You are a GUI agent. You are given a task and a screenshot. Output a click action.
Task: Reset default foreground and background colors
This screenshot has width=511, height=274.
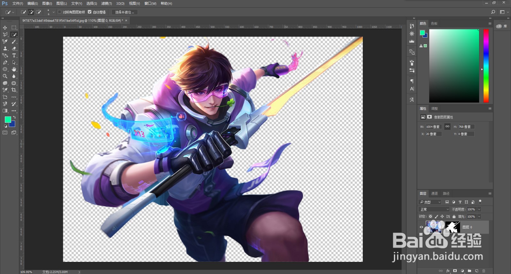[x=5, y=126]
